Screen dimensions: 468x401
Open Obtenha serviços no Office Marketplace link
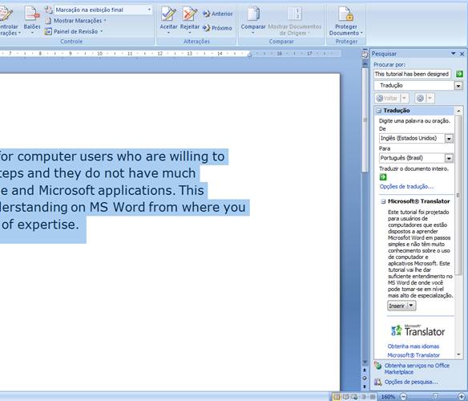pyautogui.click(x=417, y=369)
